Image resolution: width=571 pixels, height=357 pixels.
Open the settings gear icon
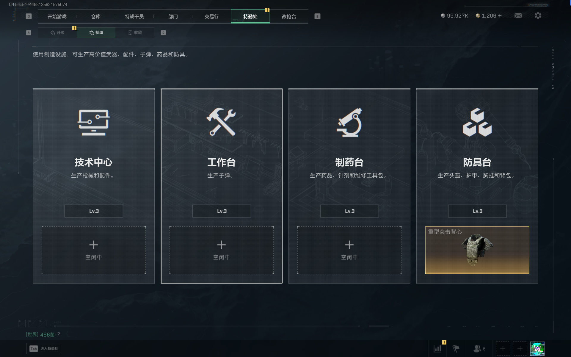pyautogui.click(x=538, y=15)
